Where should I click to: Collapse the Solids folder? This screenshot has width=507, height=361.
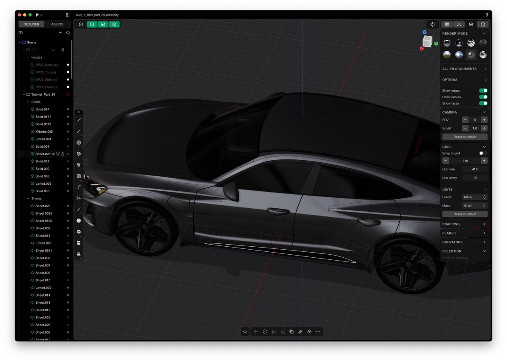pyautogui.click(x=28, y=102)
